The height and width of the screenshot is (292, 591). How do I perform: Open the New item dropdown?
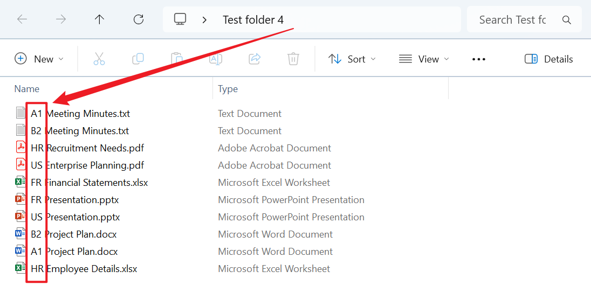coord(39,59)
